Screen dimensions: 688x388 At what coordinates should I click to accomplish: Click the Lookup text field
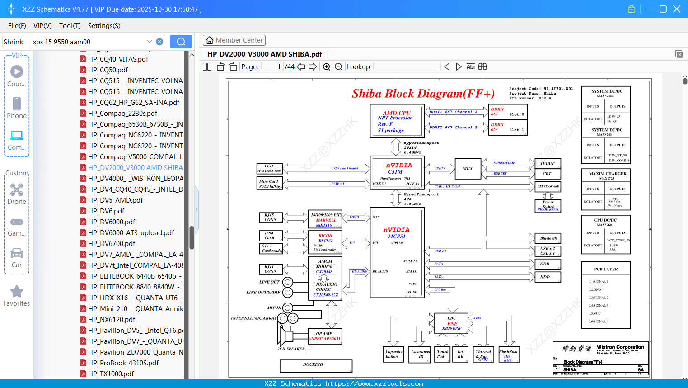(407, 66)
